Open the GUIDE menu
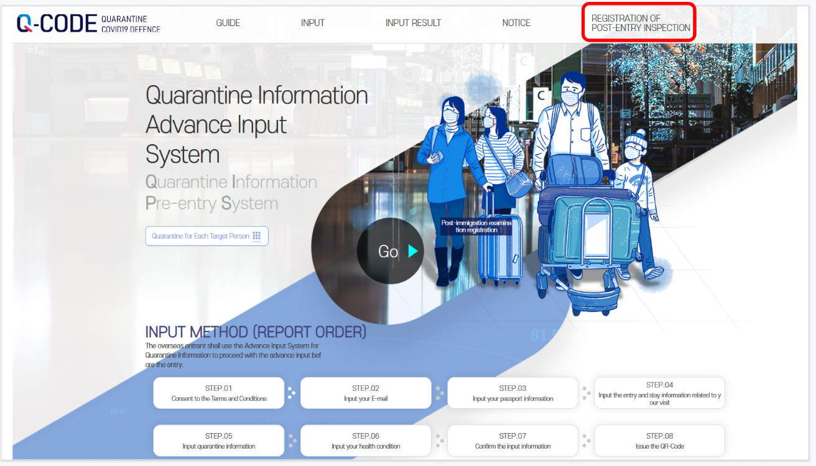The width and height of the screenshot is (816, 466). pos(228,23)
